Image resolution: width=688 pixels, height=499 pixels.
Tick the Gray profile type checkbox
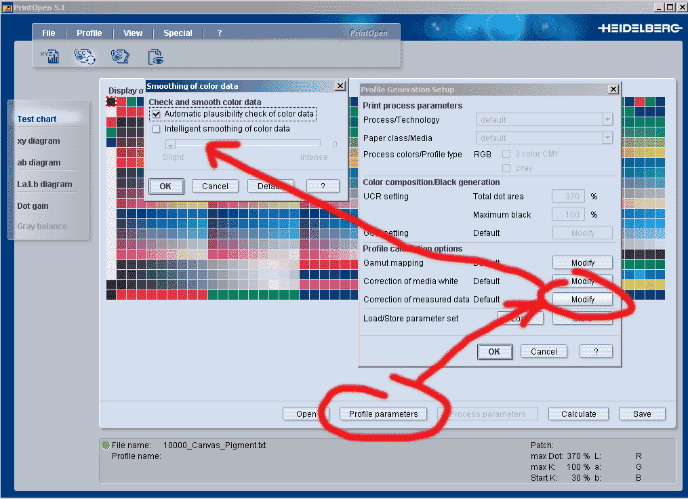(x=506, y=168)
